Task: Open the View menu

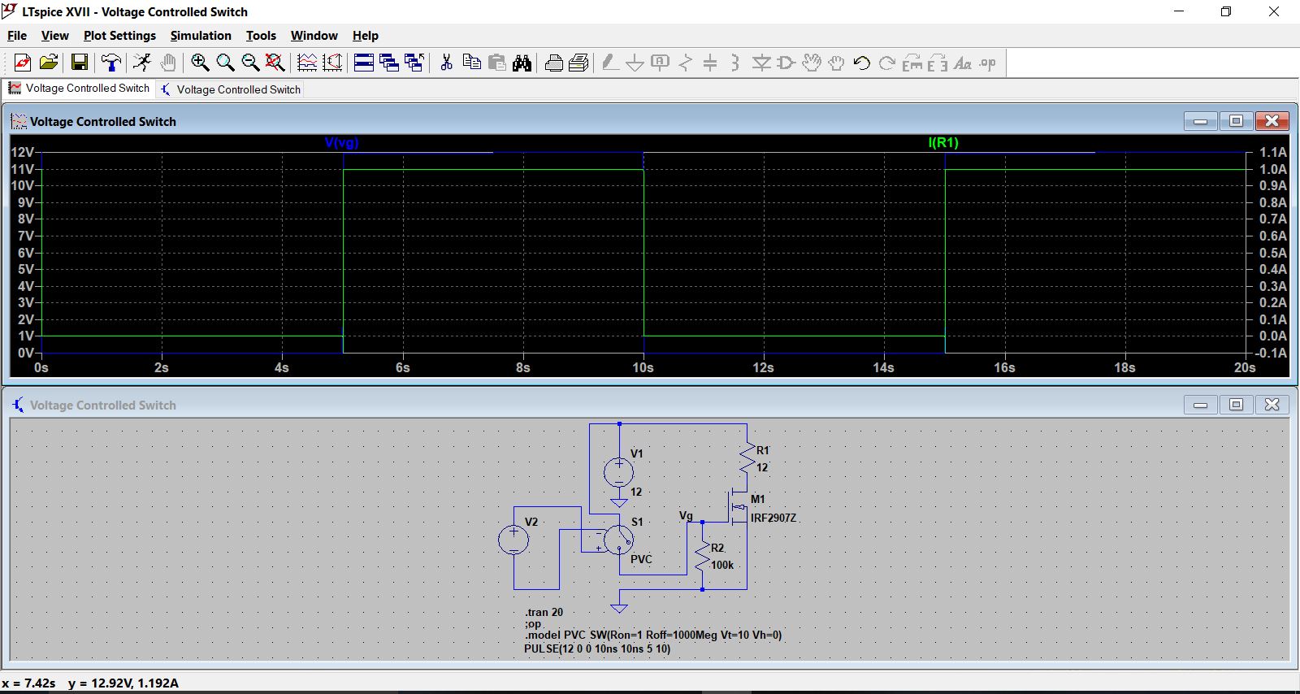Action: (x=55, y=36)
